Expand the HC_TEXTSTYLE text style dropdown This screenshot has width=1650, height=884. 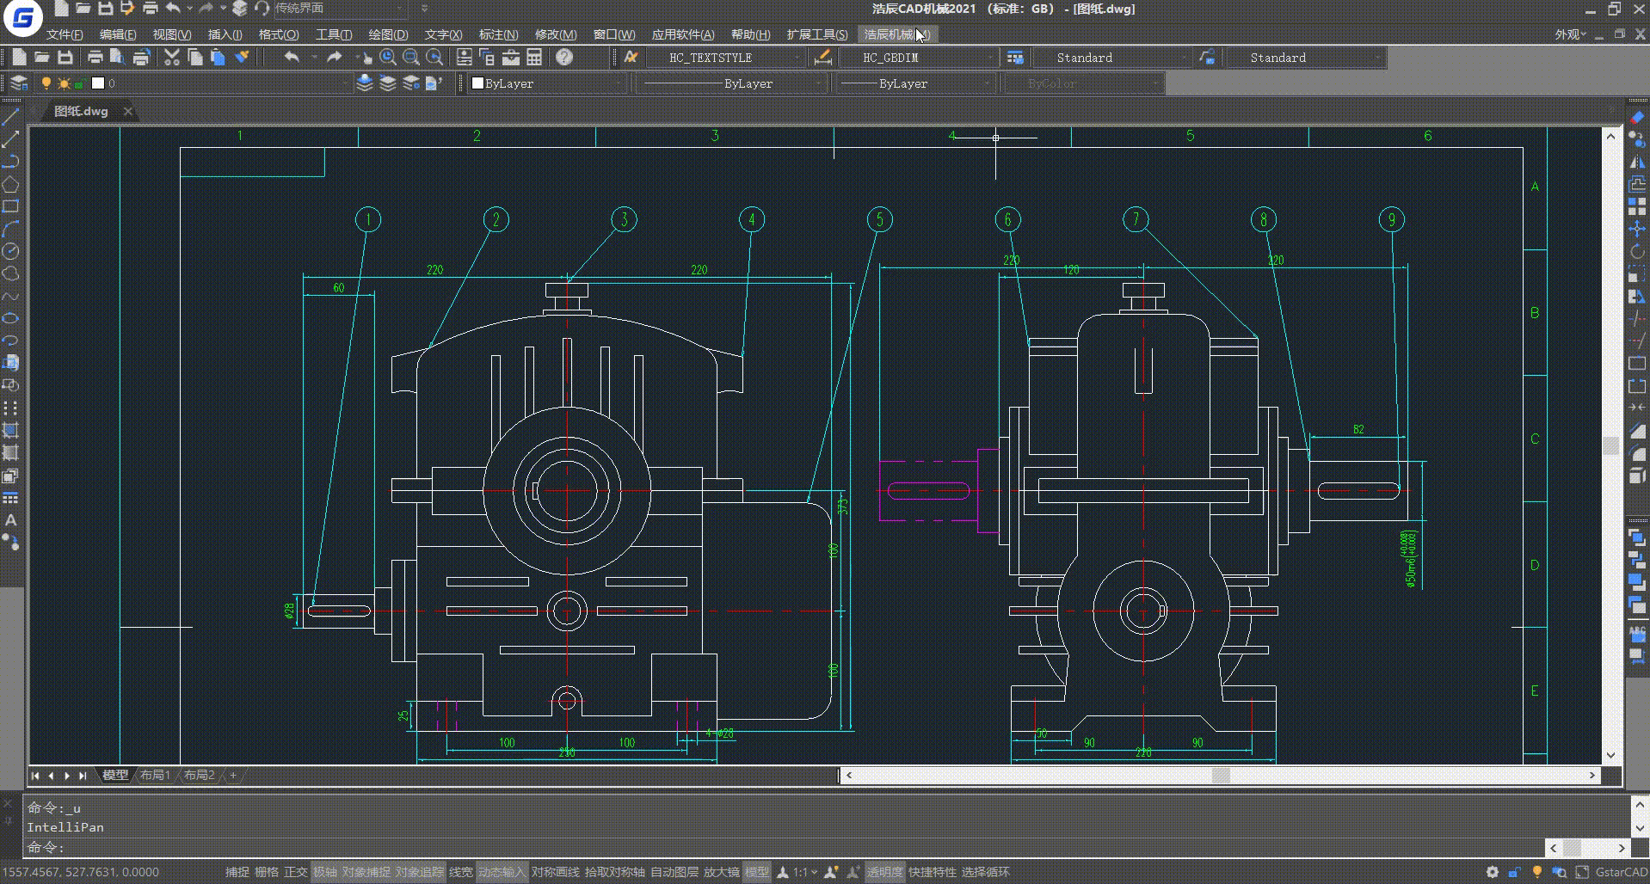pos(797,58)
